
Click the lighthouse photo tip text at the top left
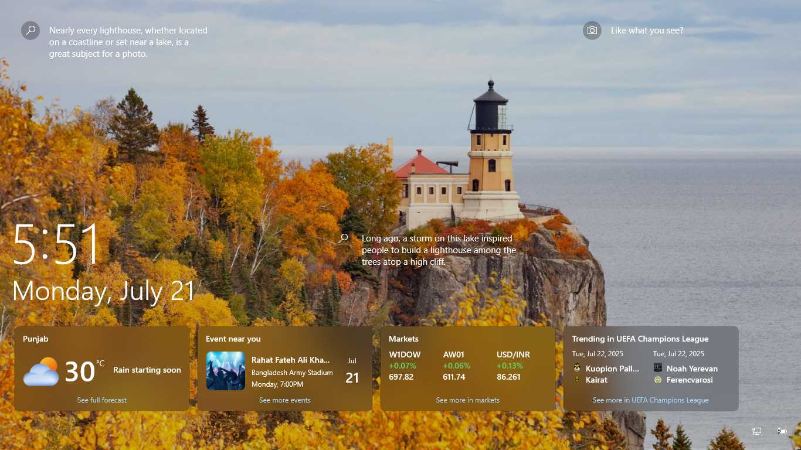128,42
